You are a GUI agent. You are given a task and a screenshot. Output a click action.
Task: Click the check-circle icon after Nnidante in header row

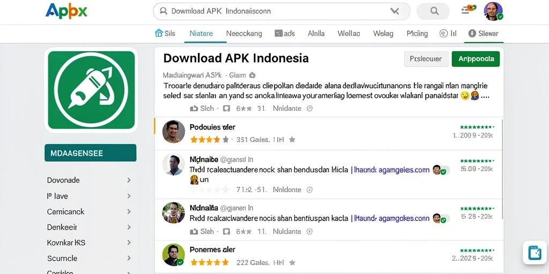click(309, 109)
